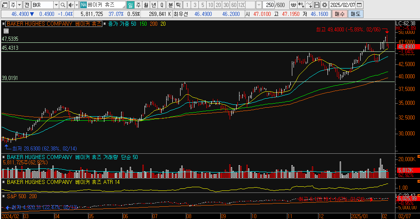Open the calendar date picker icon
Screen dimensions: 420x219
click(x=359, y=5)
